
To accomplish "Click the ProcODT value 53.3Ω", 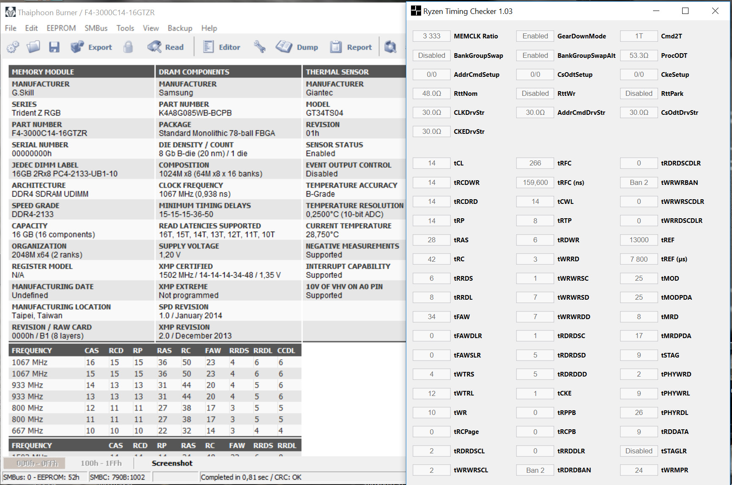I will (639, 55).
